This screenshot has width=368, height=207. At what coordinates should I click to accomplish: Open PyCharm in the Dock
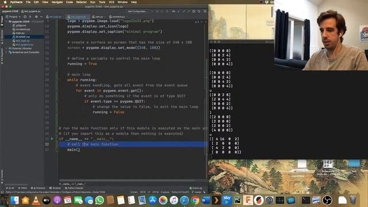tap(237, 200)
